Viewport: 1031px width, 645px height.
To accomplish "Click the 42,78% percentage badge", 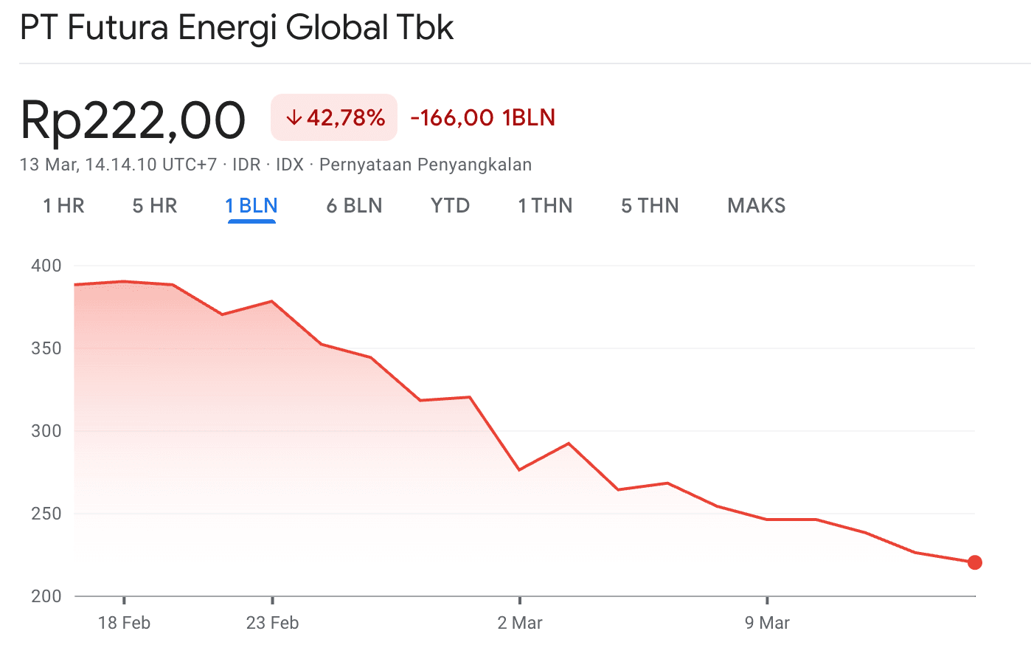I will 333,117.
